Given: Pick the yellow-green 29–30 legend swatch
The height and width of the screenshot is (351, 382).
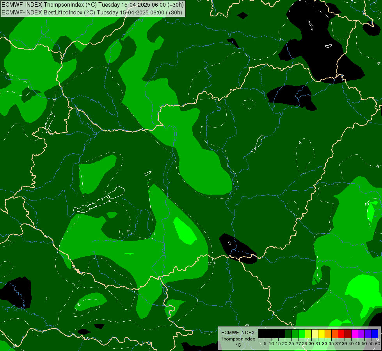Looking at the screenshot, I should (x=308, y=333).
